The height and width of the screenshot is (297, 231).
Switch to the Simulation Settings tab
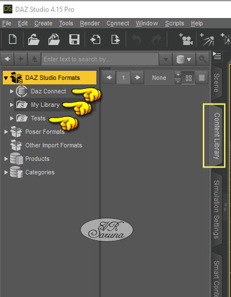coord(216,209)
